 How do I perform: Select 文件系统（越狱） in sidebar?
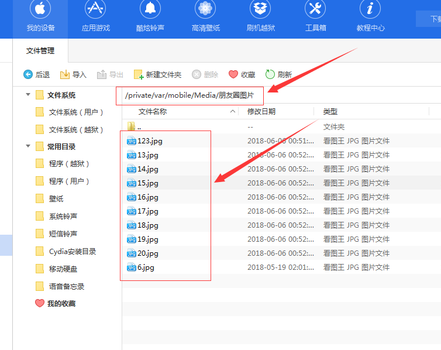coord(76,129)
